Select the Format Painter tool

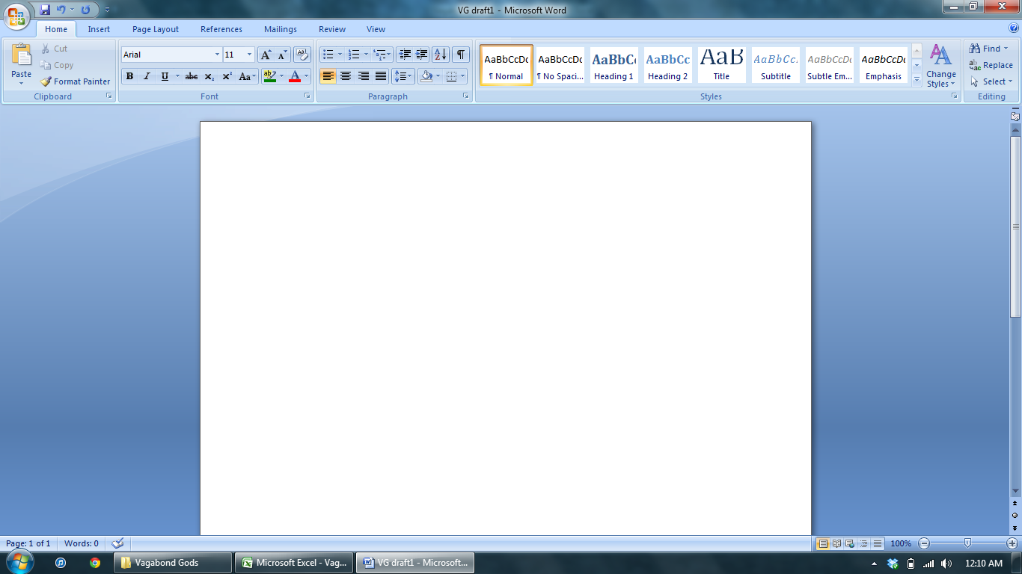75,81
